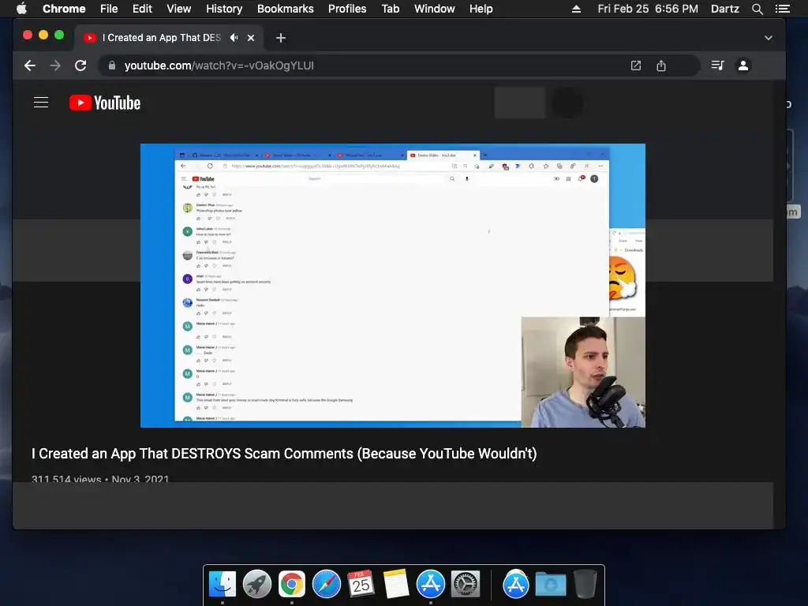Screen dimensions: 808x606
Task: Mute the tab using its speaker icon
Action: pyautogui.click(x=234, y=38)
